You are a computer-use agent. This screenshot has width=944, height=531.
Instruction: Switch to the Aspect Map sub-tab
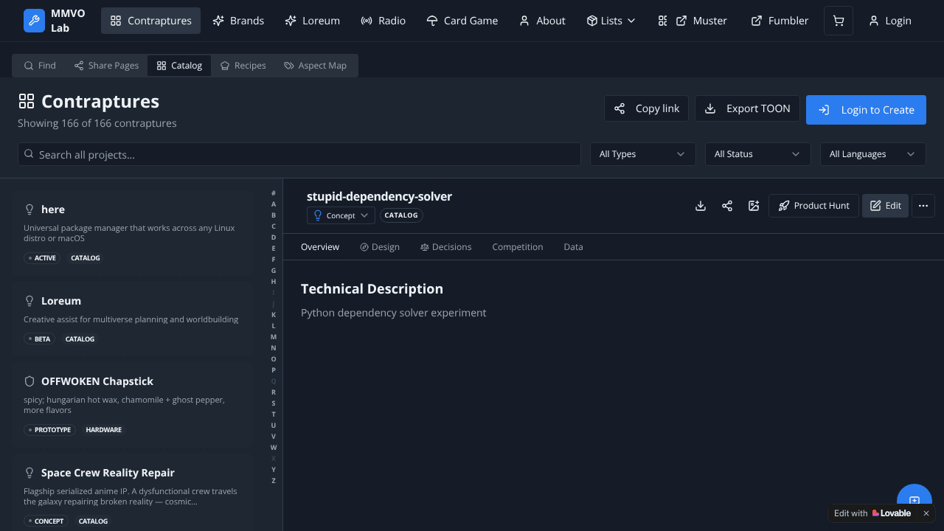coord(315,66)
